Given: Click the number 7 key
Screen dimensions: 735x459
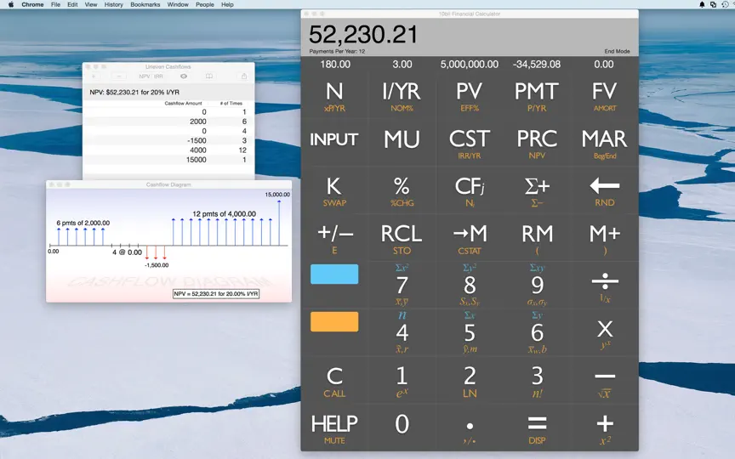Looking at the screenshot, I should (402, 286).
